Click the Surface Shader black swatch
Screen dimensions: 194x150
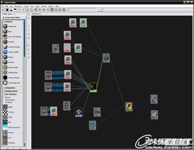(x=5, y=78)
